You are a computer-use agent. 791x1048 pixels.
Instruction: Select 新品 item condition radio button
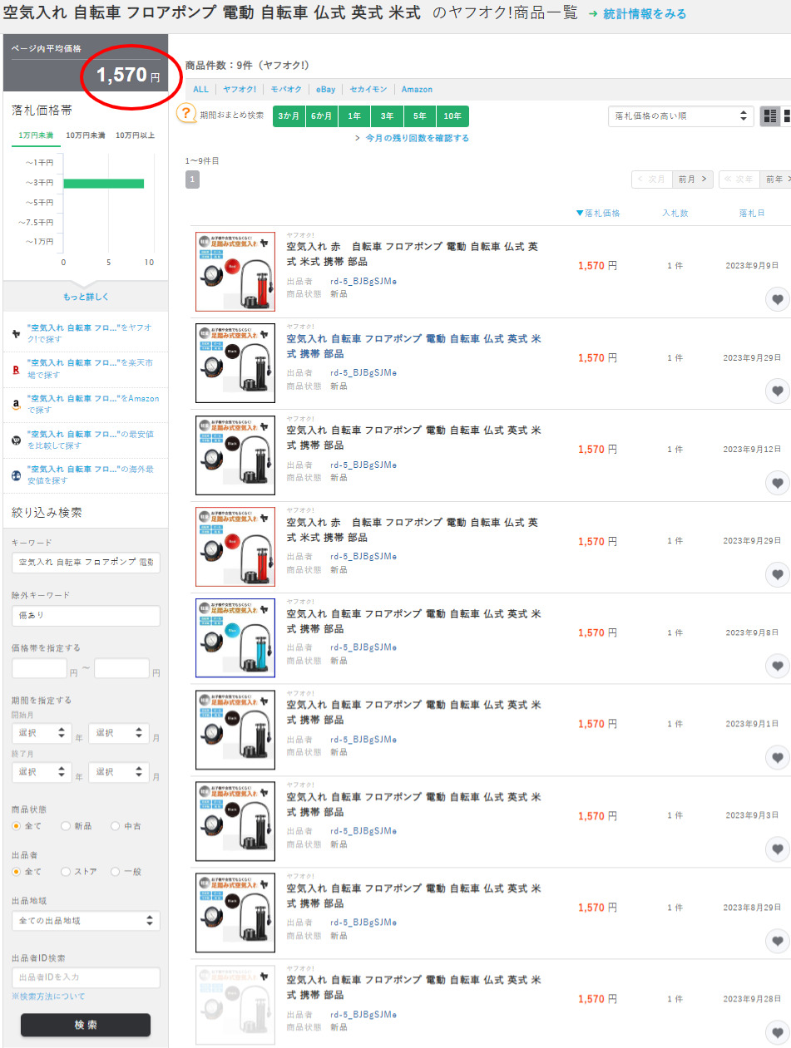(x=66, y=826)
